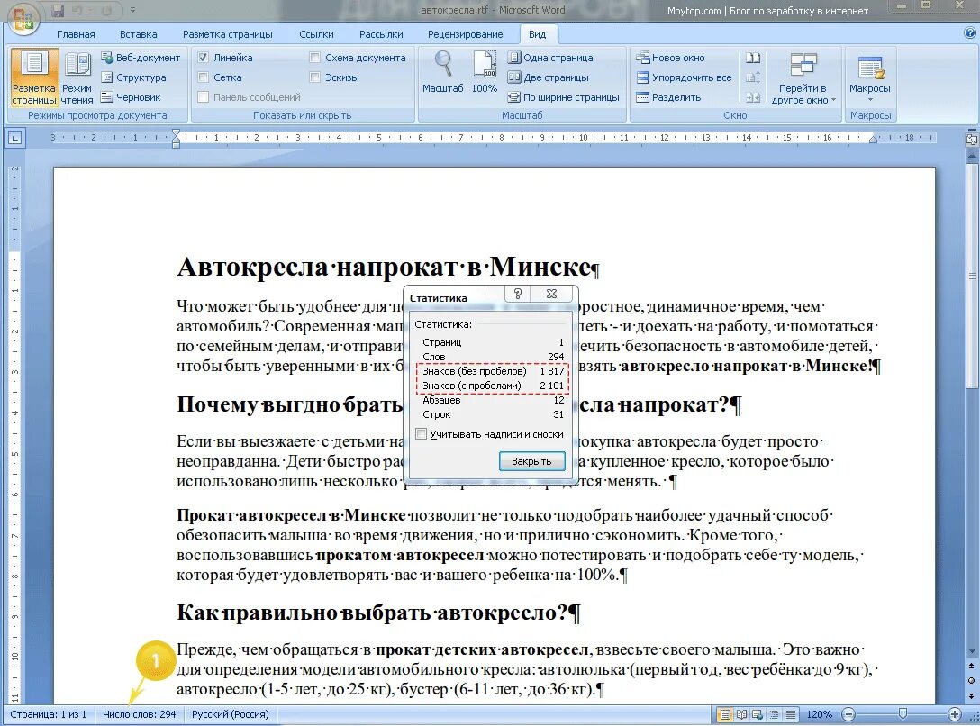This screenshot has width=980, height=726.
Task: Click the 120% zoom level in status bar
Action: (819, 714)
